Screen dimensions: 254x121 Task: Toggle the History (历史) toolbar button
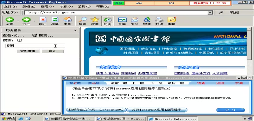pyautogui.click(x=107, y=21)
